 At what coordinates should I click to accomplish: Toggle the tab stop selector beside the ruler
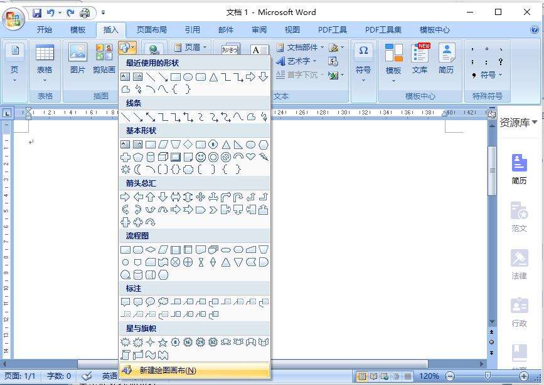[7, 113]
